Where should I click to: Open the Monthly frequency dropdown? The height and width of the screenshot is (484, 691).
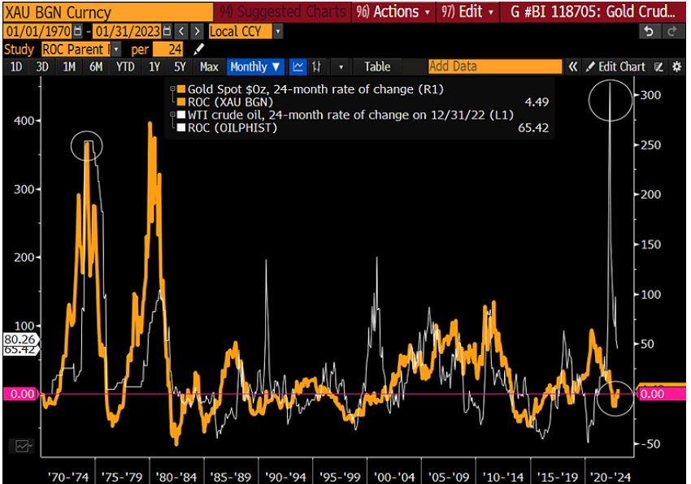point(254,67)
